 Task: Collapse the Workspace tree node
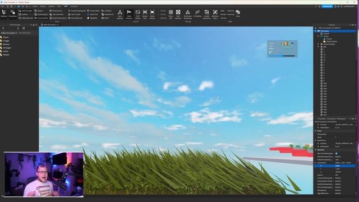(x=315, y=31)
